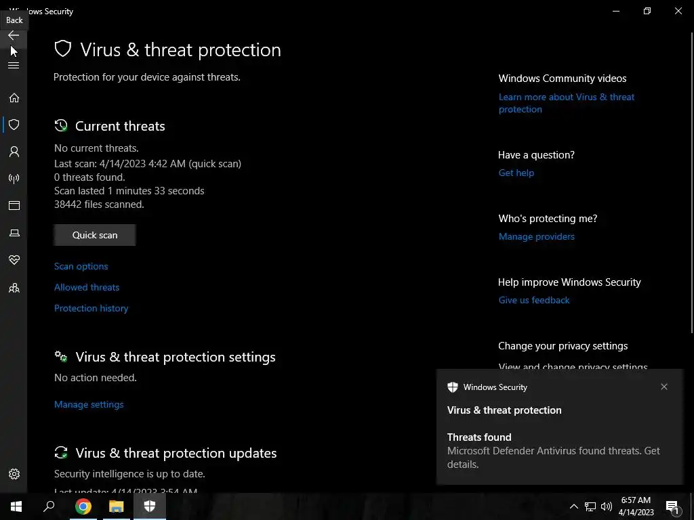Open the Home sidebar icon
This screenshot has height=520, width=694.
pyautogui.click(x=14, y=98)
